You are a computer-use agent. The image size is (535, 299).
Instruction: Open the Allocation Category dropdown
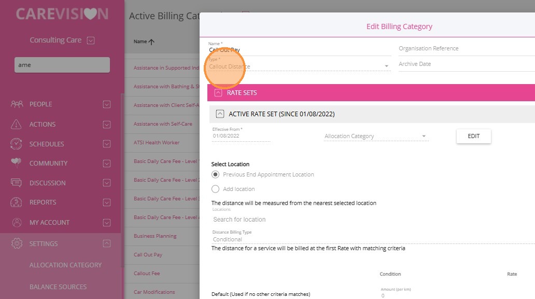[375, 137]
